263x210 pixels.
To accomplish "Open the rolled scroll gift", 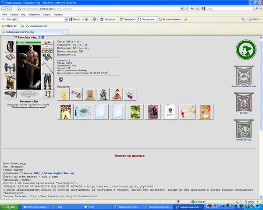I will point(76,94).
